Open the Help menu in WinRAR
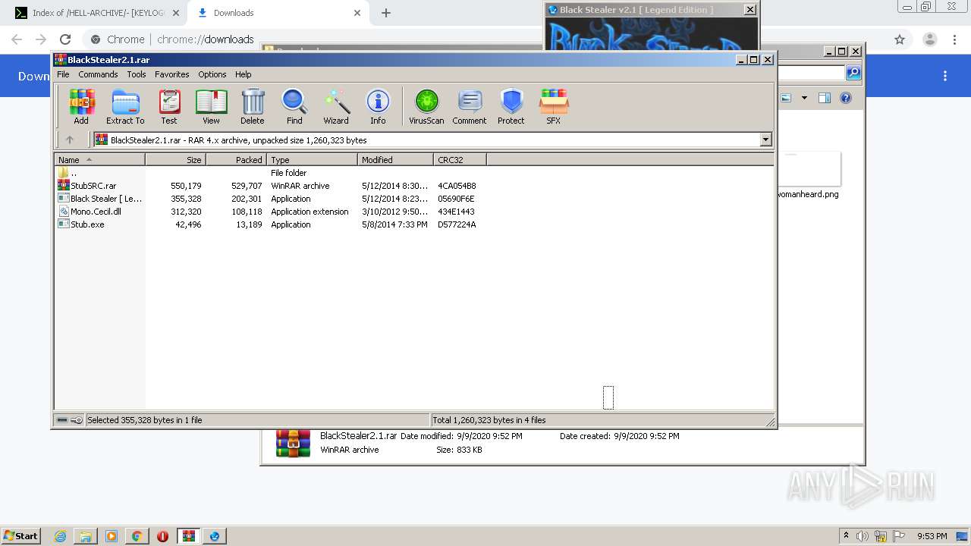 point(244,74)
